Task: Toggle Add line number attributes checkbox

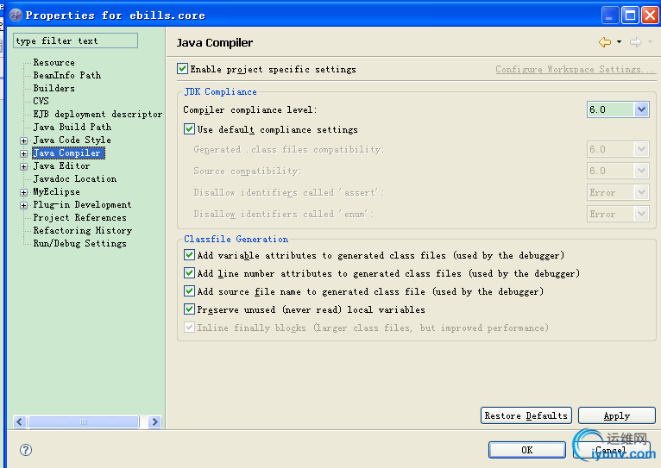Action: pos(189,272)
